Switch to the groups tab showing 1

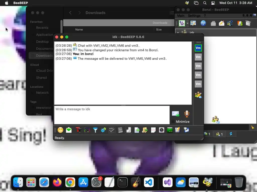coord(219,134)
